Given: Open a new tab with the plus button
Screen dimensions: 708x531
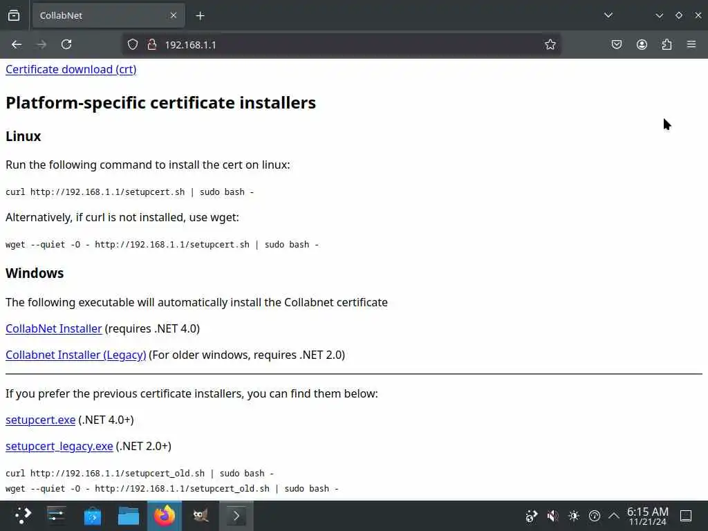Looking at the screenshot, I should tap(200, 16).
